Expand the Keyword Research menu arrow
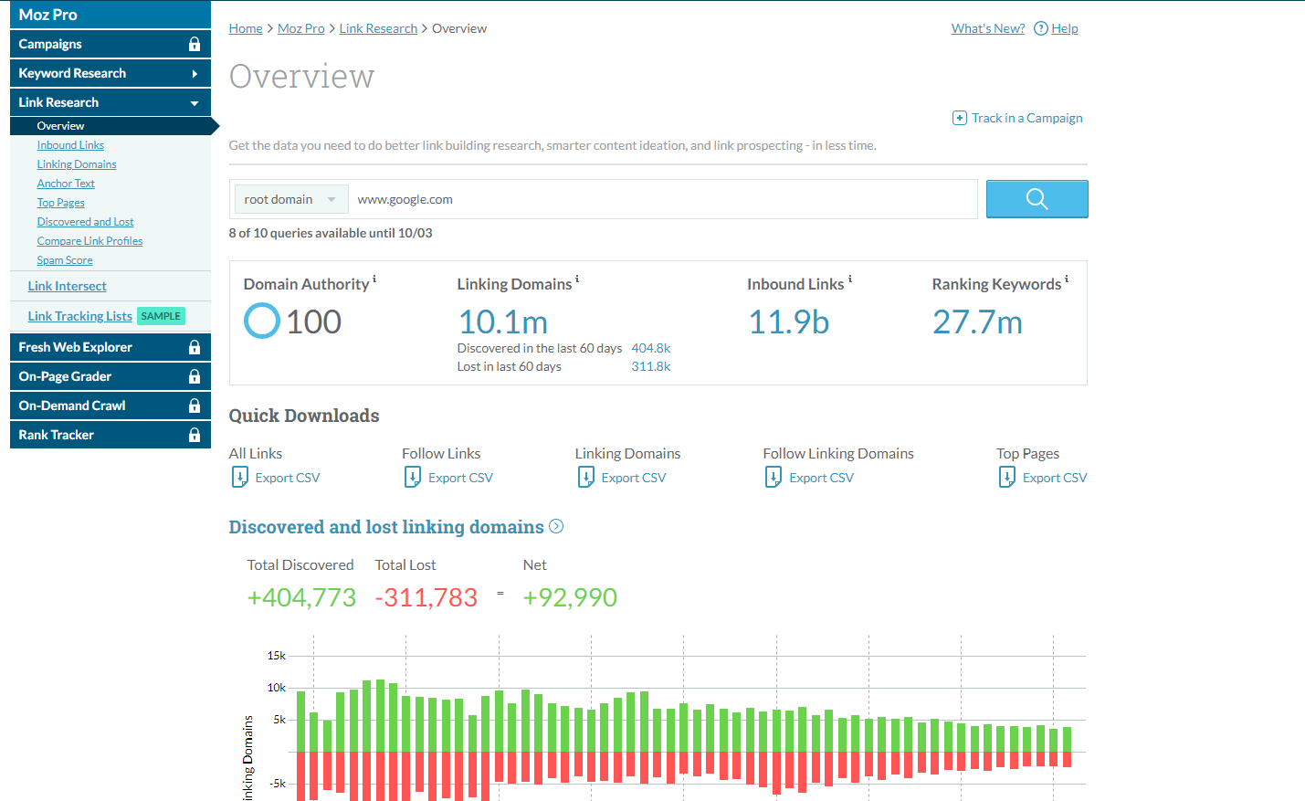 point(195,74)
